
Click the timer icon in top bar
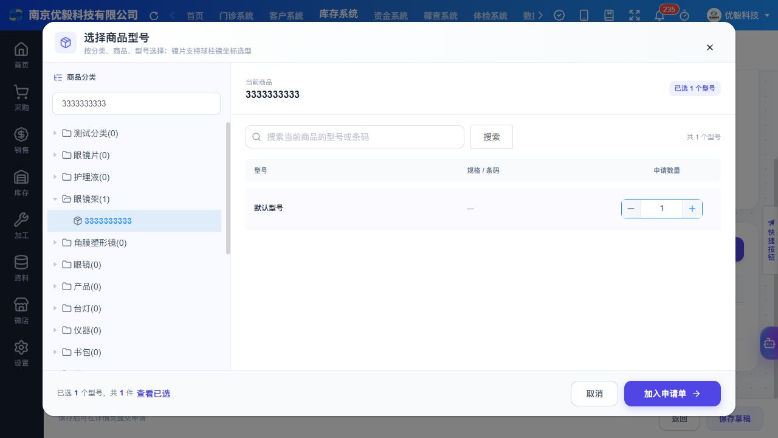[684, 15]
